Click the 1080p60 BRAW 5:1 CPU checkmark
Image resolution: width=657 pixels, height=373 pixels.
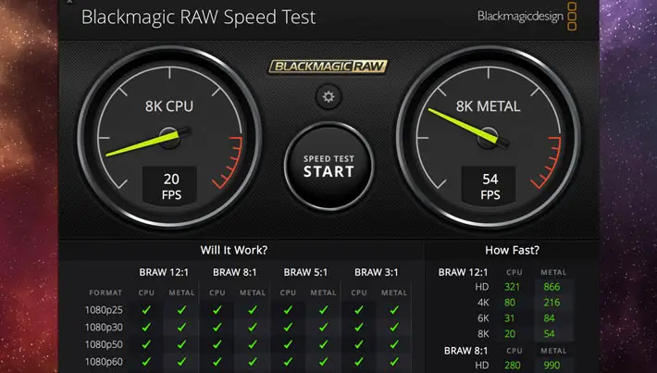coord(288,361)
